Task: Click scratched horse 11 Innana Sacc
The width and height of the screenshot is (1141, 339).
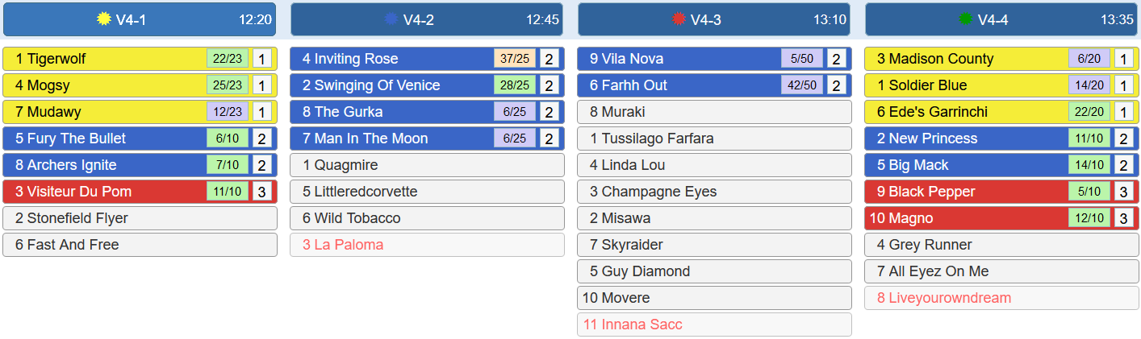Action: point(714,325)
